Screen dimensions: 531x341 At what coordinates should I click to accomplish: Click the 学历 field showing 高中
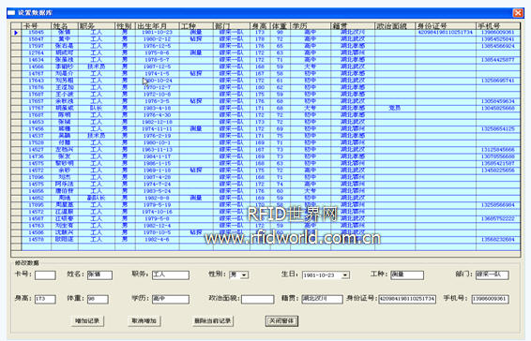coord(171,299)
